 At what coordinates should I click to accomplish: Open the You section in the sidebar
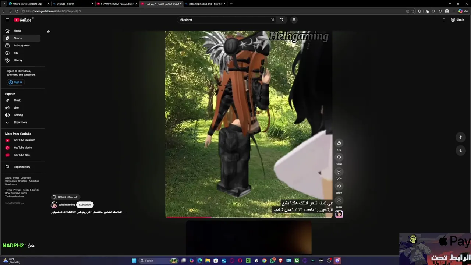pyautogui.click(x=22, y=53)
